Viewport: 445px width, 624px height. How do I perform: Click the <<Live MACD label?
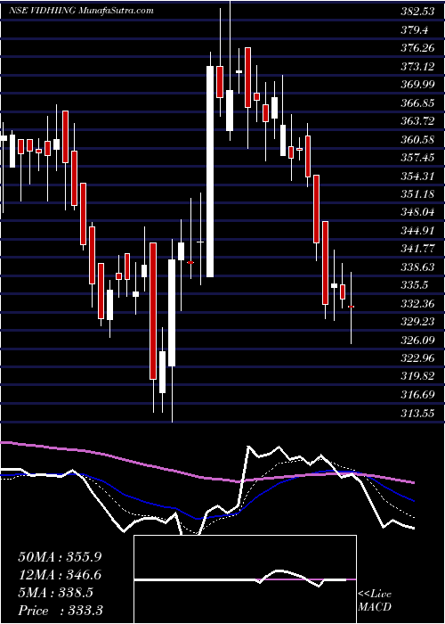coord(375,601)
